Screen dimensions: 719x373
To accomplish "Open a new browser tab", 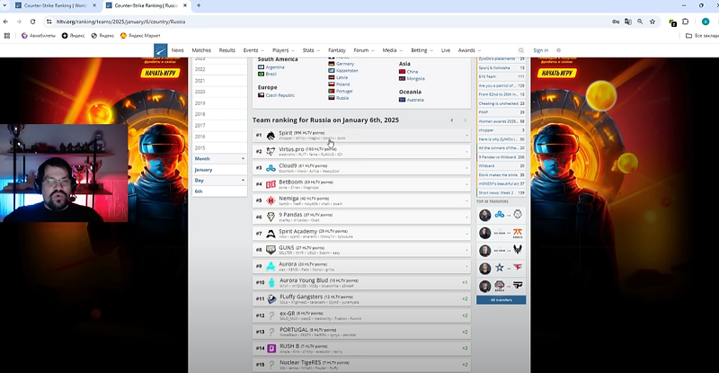I will (x=199, y=5).
